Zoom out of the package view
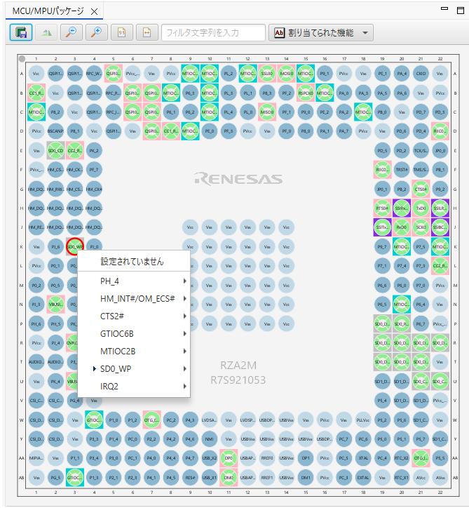 70,32
